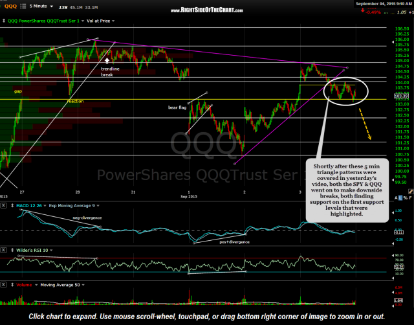414x325 pixels.
Task: Visit the www.RightSideOfTheChart.com link
Action: pyautogui.click(x=207, y=10)
